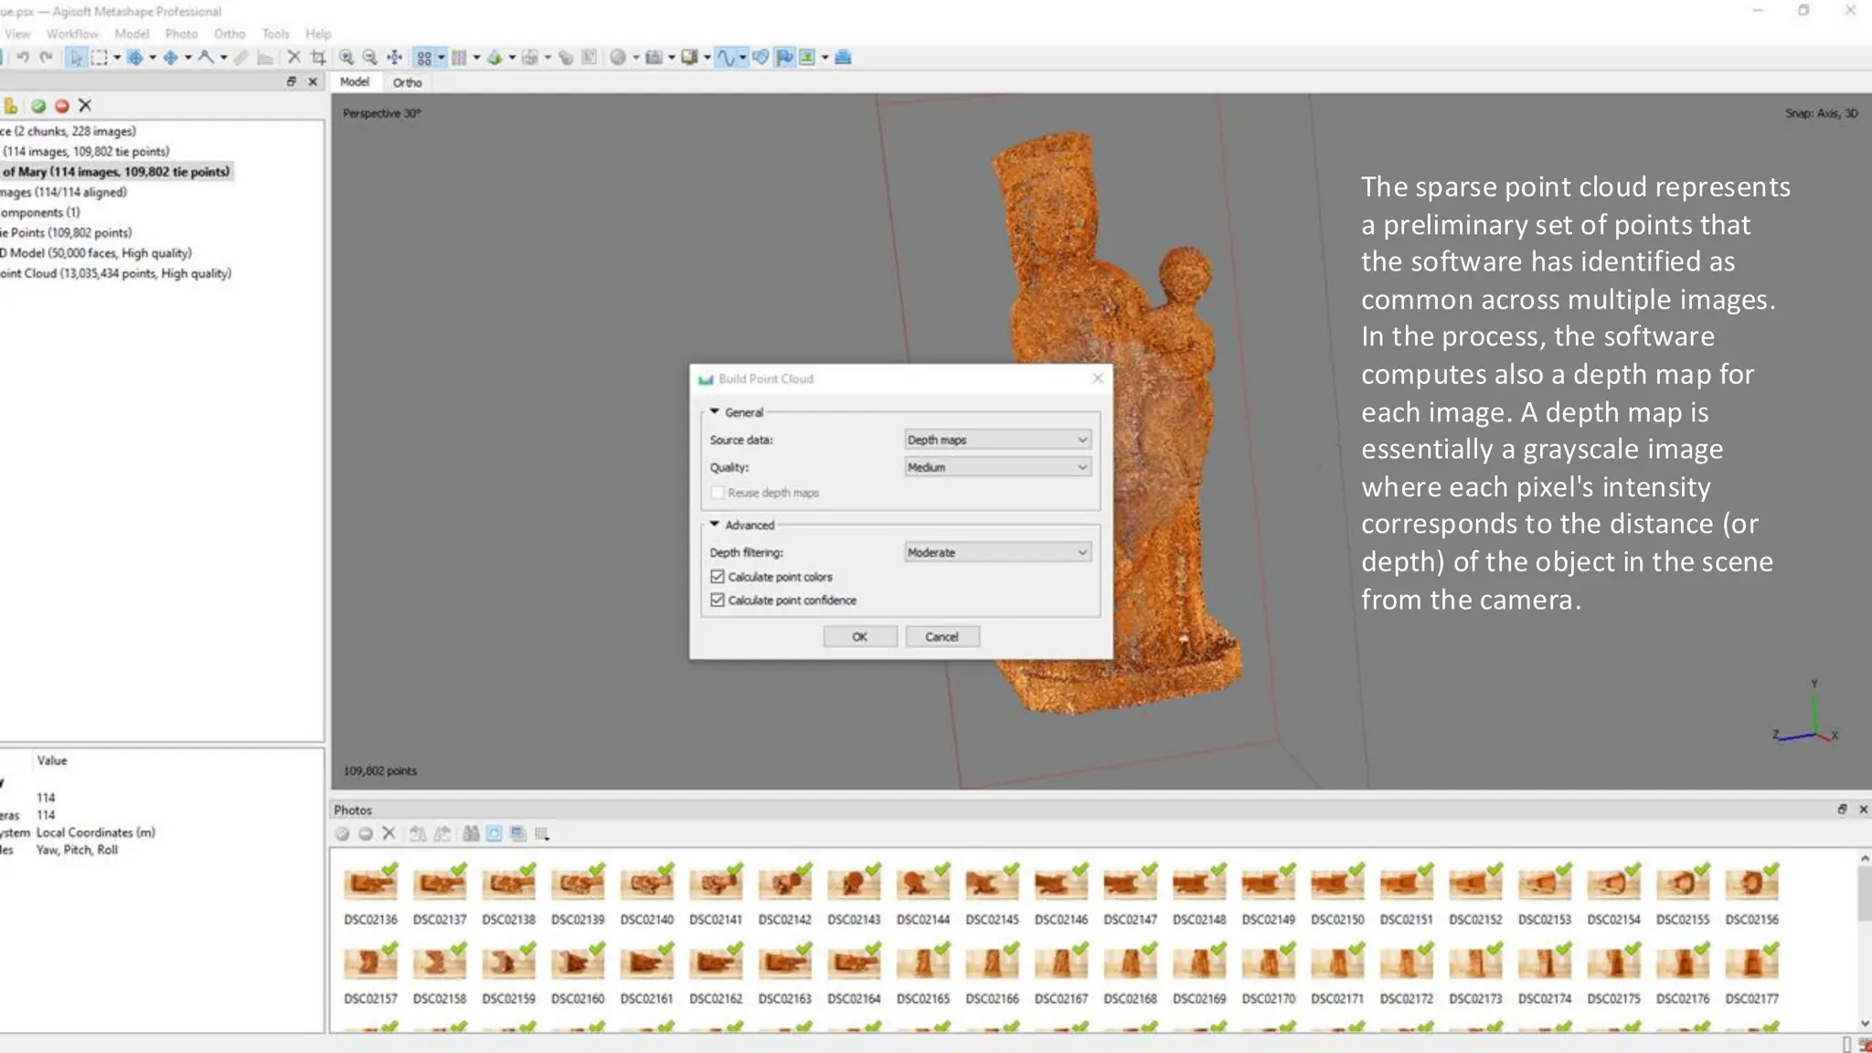
Task: Open the Workflow menu
Action: click(72, 34)
